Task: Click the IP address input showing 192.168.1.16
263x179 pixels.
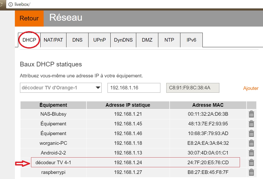Action: pyautogui.click(x=133, y=88)
